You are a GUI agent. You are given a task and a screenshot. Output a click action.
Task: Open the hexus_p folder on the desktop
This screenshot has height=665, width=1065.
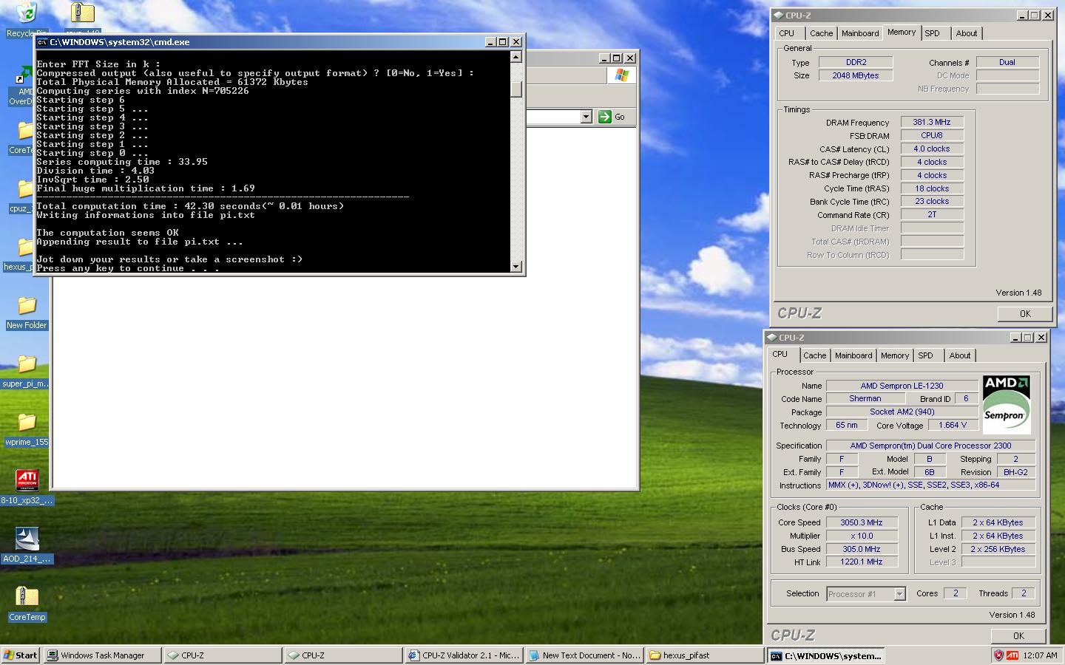click(25, 248)
